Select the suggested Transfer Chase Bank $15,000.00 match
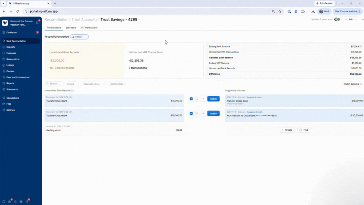 [x=294, y=101]
